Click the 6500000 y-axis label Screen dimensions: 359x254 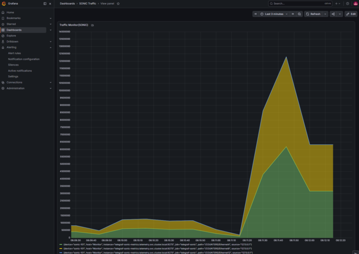click(x=65, y=142)
